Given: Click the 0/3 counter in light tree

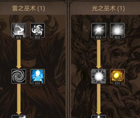Looking at the screenshot, I should coord(98,38).
